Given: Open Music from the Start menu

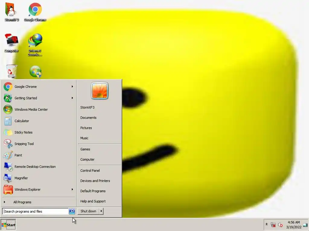Looking at the screenshot, I should point(84,138).
